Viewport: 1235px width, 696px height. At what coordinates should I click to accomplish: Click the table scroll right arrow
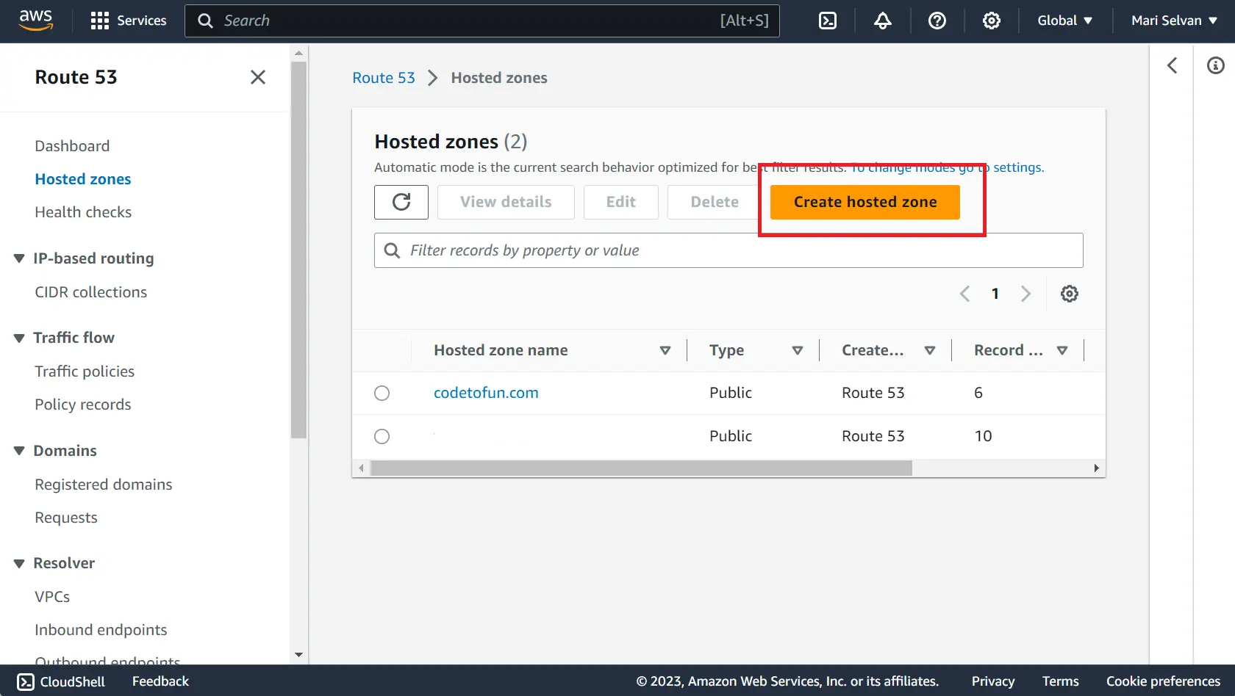[1096, 468]
